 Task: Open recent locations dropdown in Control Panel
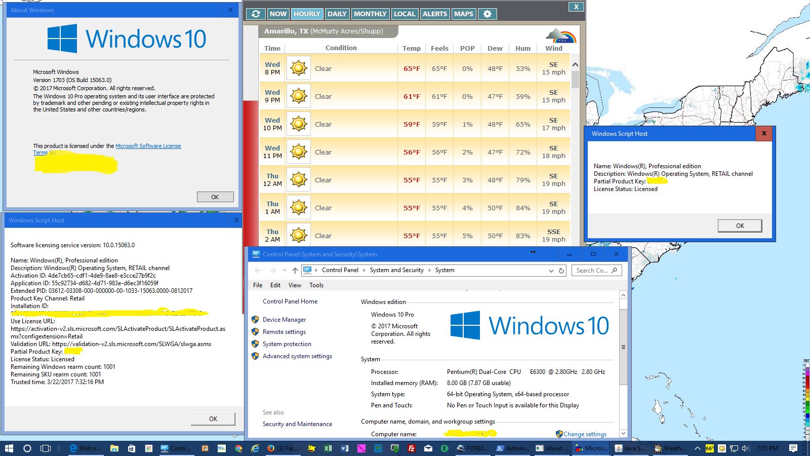pyautogui.click(x=285, y=271)
